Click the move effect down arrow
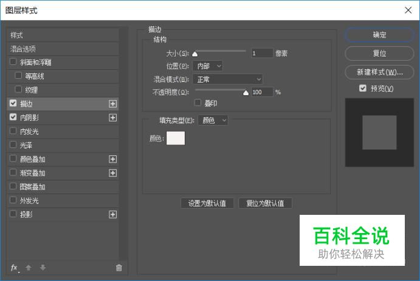This screenshot has height=281, width=420. click(x=43, y=268)
